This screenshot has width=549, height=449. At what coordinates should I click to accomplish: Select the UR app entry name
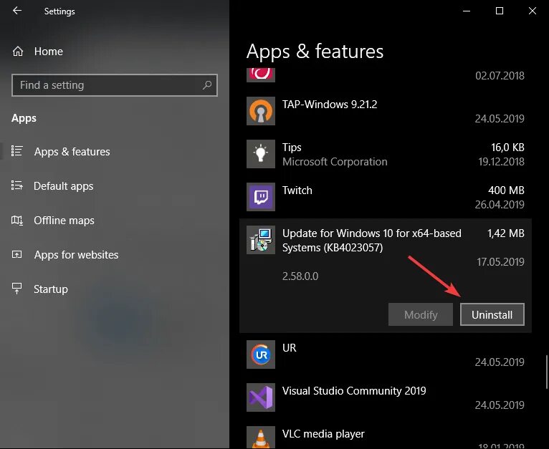pyautogui.click(x=290, y=347)
